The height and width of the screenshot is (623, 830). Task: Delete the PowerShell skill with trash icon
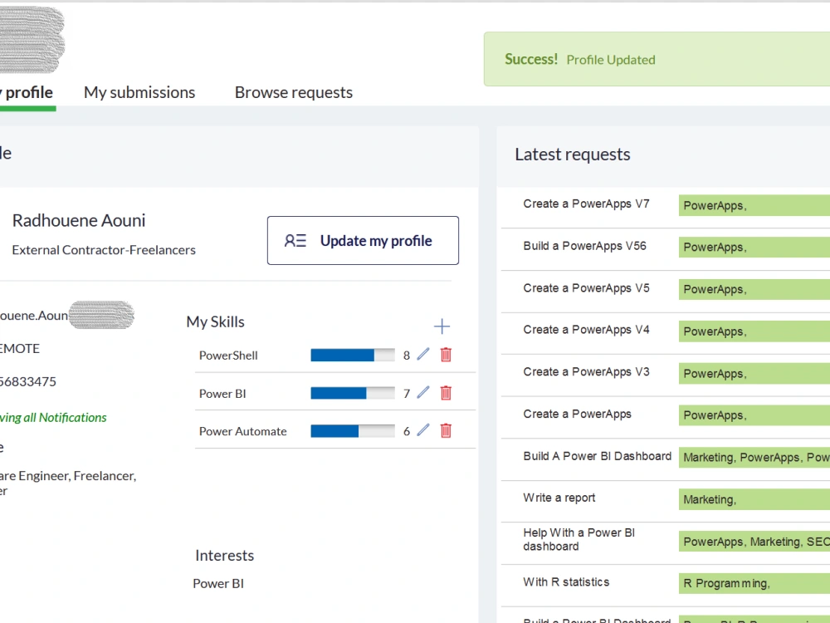pyautogui.click(x=446, y=355)
